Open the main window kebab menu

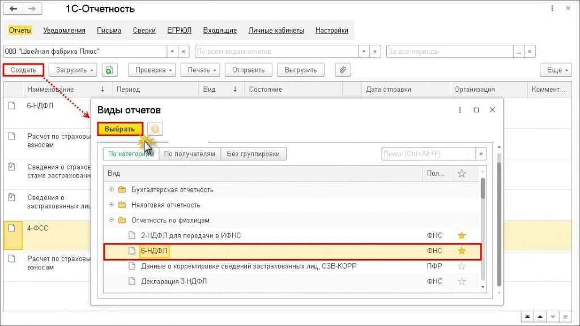tap(552, 8)
